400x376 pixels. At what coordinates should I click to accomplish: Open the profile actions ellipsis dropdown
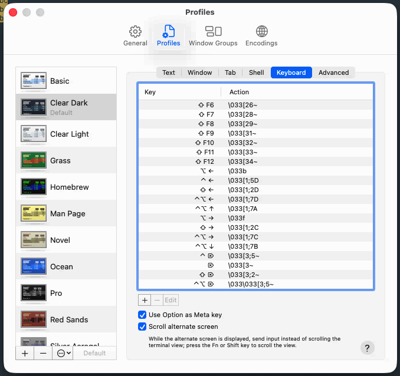(62, 353)
